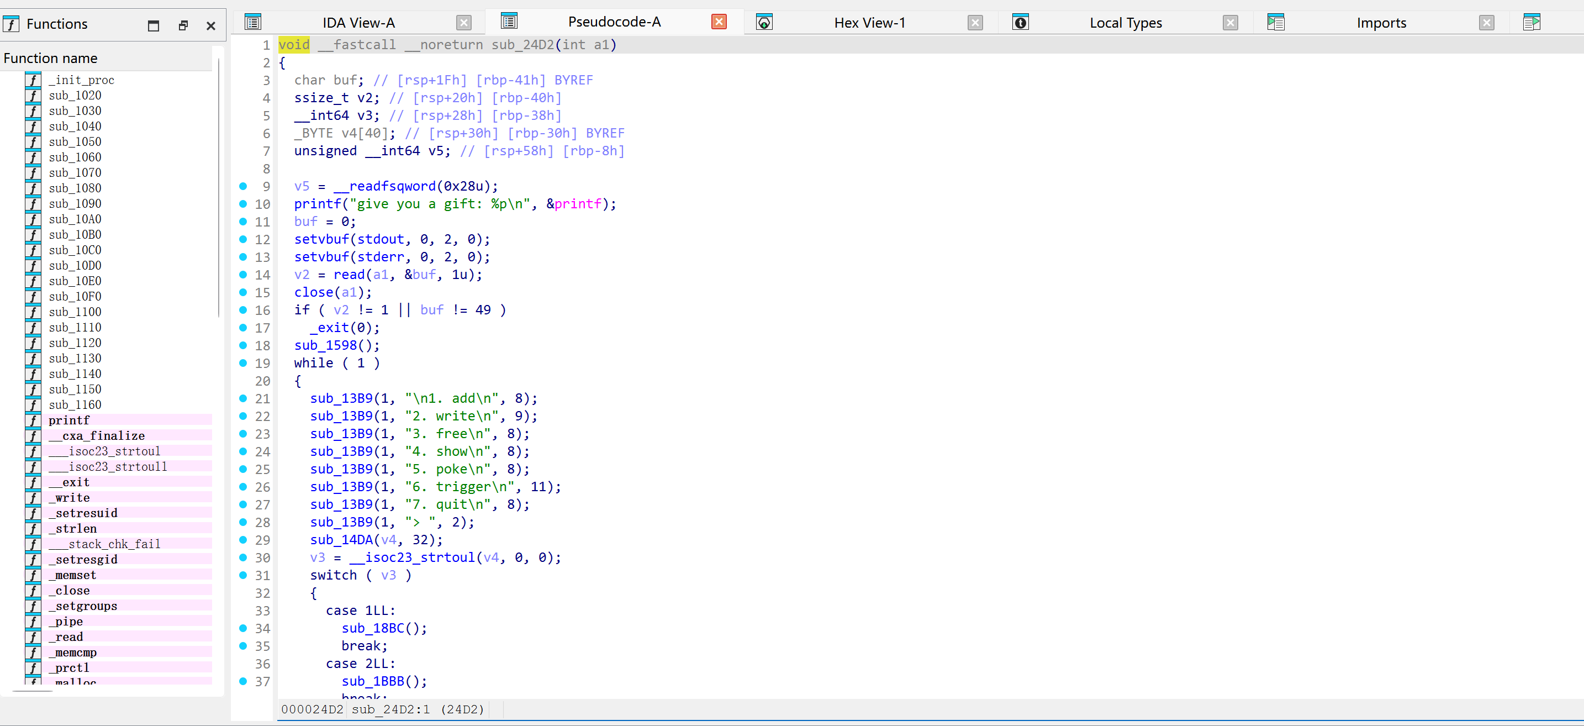This screenshot has height=726, width=1584.
Task: Click the function icon next to sub_1070
Action: pyautogui.click(x=33, y=173)
